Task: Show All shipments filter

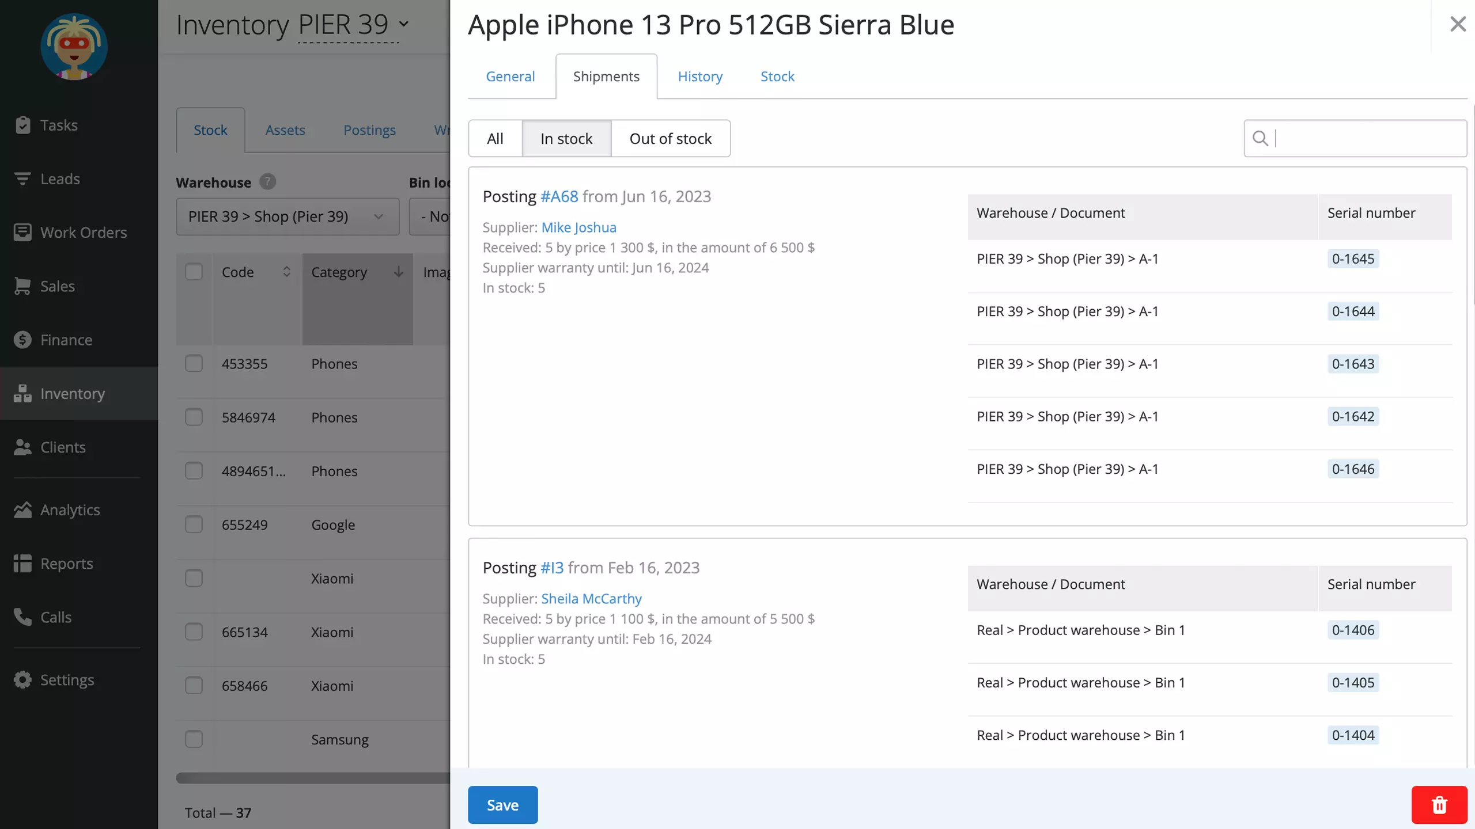Action: 495,138
